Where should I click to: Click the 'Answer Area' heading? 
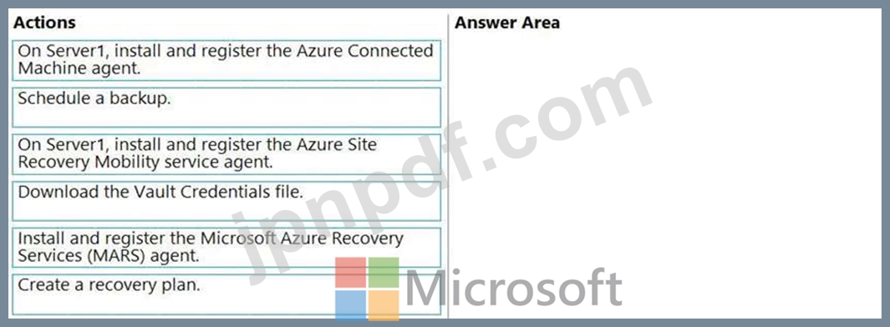(507, 23)
